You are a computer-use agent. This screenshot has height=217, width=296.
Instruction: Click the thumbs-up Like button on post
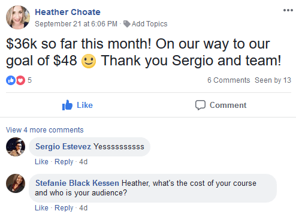click(x=77, y=105)
